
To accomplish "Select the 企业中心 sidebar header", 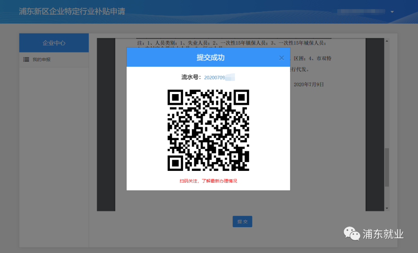I will tap(54, 43).
